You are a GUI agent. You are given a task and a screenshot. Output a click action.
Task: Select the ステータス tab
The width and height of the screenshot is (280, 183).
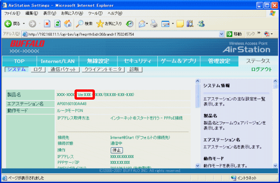click(x=258, y=61)
